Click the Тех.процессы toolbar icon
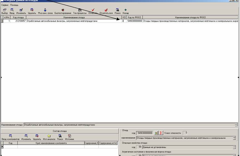This screenshot has width=240, height=156. [x=80, y=10]
